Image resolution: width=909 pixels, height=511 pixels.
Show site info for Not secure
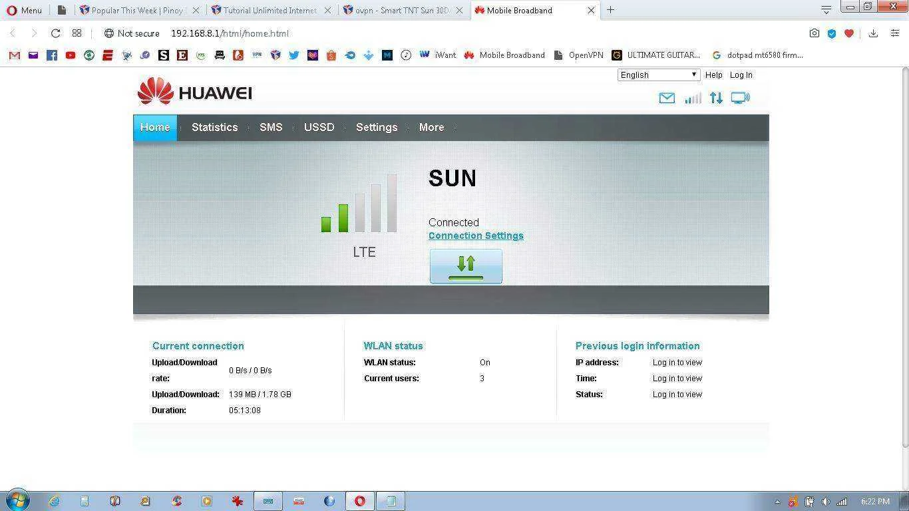[x=132, y=33]
